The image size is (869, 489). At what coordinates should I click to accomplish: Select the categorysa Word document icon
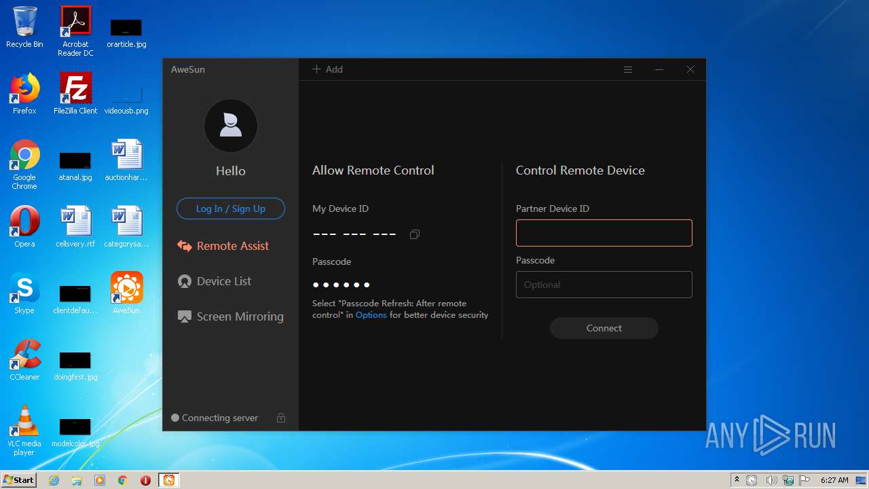(126, 227)
